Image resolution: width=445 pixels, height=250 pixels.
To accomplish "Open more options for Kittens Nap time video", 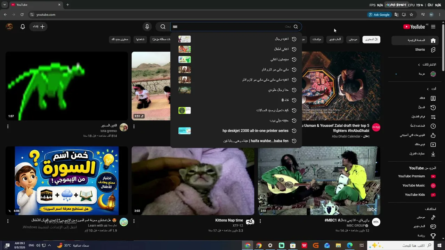I will point(134,221).
